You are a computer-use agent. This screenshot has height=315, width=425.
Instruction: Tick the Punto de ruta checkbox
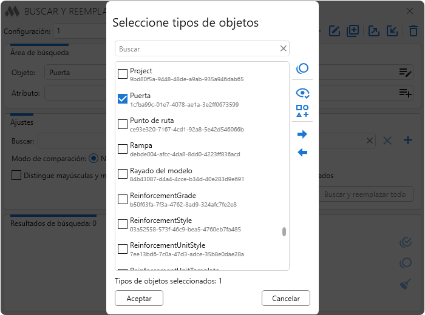point(123,124)
